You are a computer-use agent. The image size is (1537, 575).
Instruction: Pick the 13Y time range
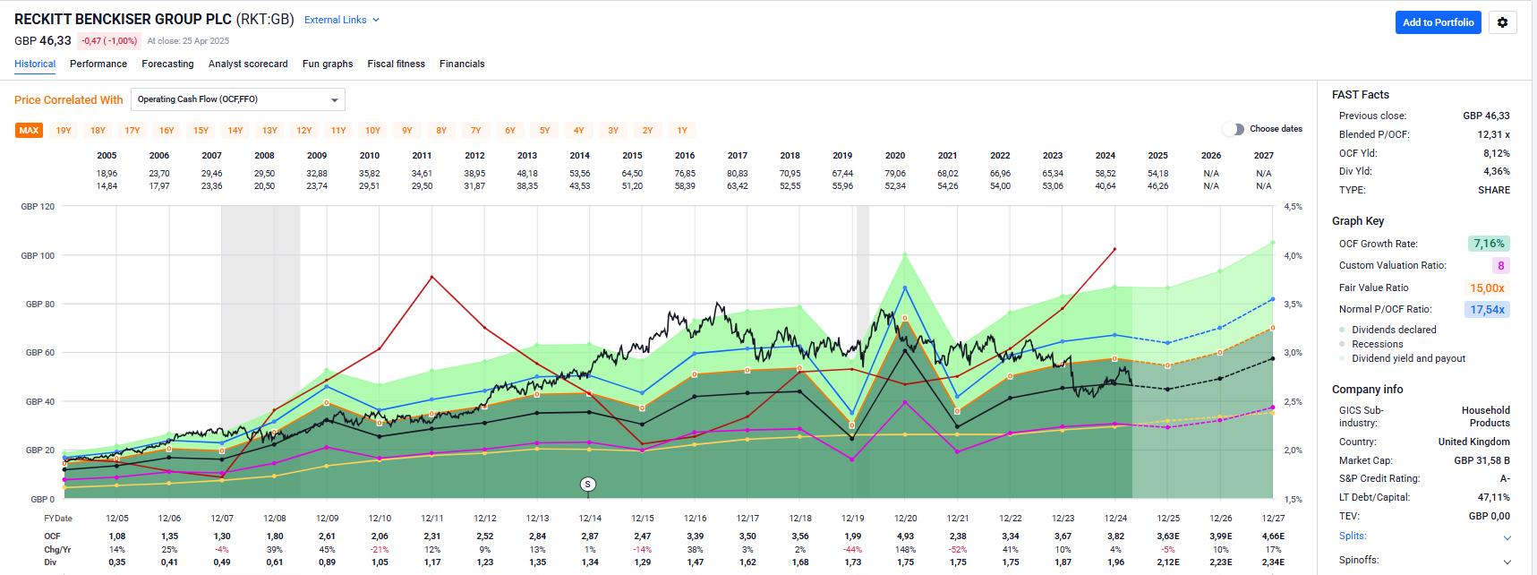click(269, 131)
